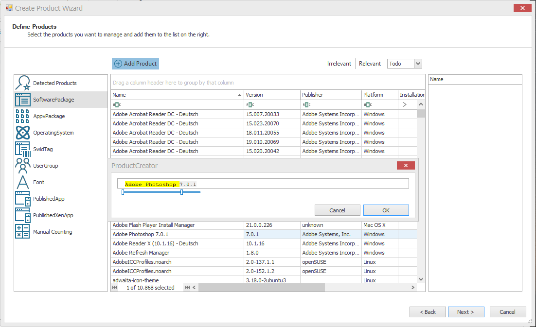Viewport: 536px width, 327px height.
Task: Click the UserGroup people icon
Action: [x=23, y=166]
